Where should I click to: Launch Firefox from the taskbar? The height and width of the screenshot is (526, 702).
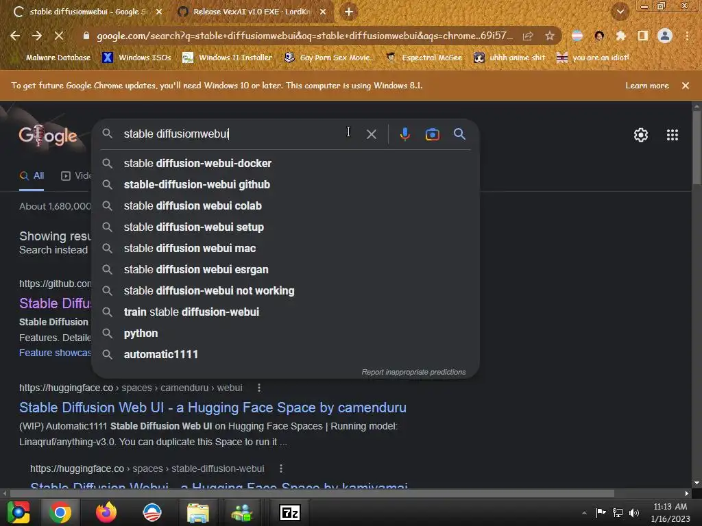[x=106, y=512]
